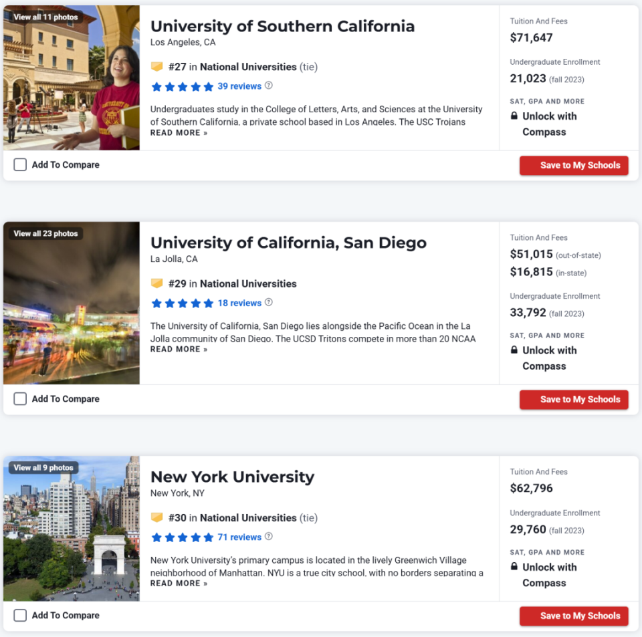Click the lock icon in NYU's Unlock with Compass
Image resolution: width=642 pixels, height=637 pixels.
[x=514, y=567]
